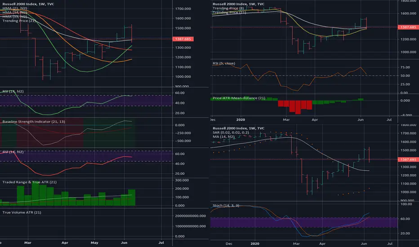Viewport: 419px width, 247px height.
Task: Click the 2020 label on top-right time axis
Action: click(x=241, y=119)
